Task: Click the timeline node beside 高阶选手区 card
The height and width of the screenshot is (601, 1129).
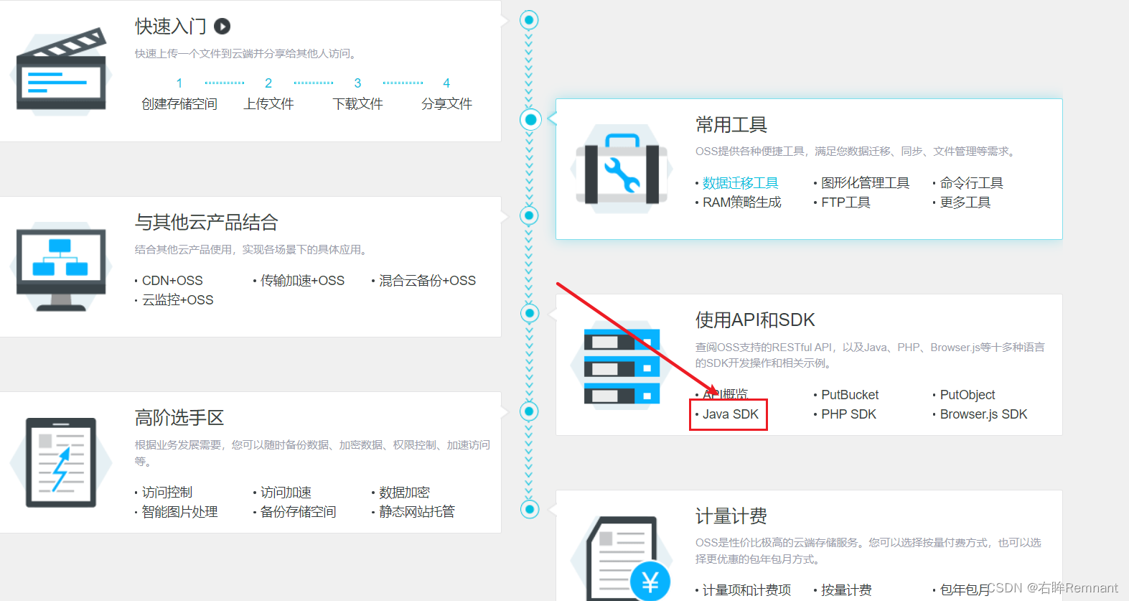Action: pyautogui.click(x=530, y=411)
